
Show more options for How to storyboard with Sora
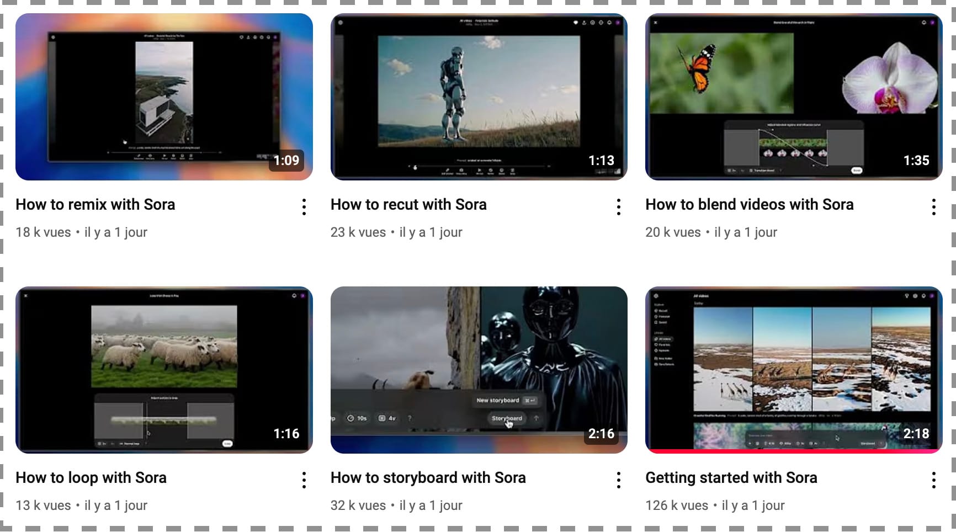tap(618, 480)
